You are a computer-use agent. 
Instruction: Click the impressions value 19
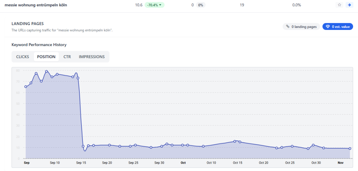(242, 5)
